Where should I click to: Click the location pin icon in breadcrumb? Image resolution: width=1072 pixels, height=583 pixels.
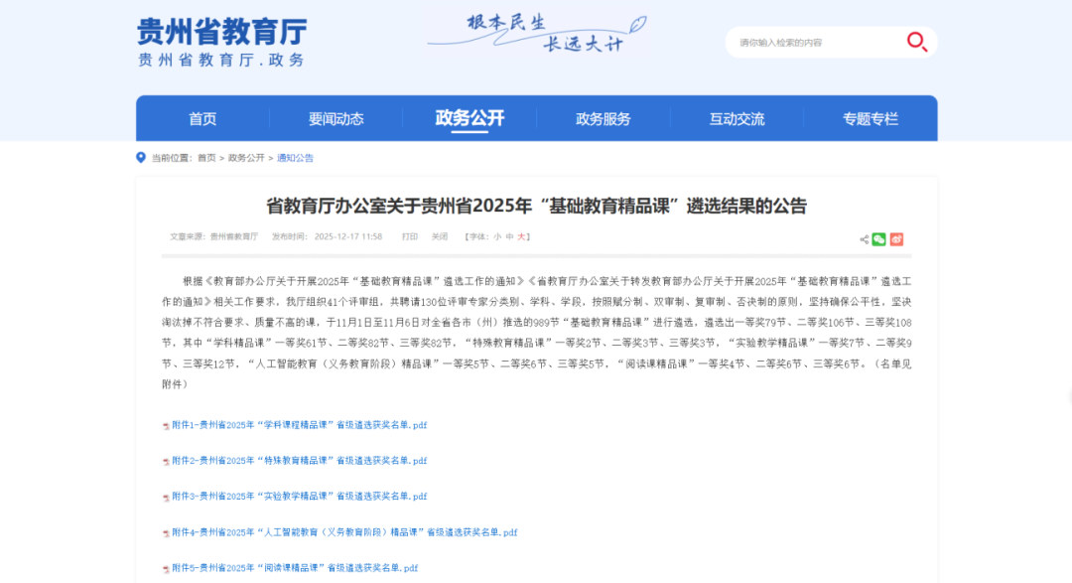141,158
